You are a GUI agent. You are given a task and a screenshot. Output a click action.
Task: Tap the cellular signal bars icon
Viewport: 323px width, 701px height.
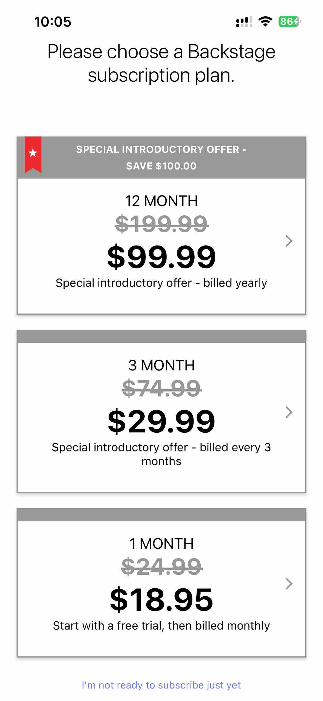point(244,22)
